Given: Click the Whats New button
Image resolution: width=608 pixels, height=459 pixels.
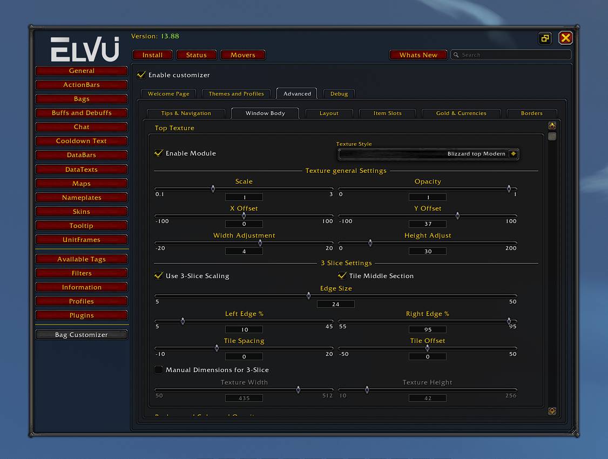Looking at the screenshot, I should coord(418,55).
